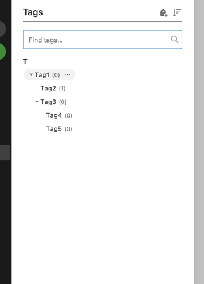This screenshot has height=284, width=204.
Task: Click the Tag2 note count (1)
Action: tap(62, 89)
